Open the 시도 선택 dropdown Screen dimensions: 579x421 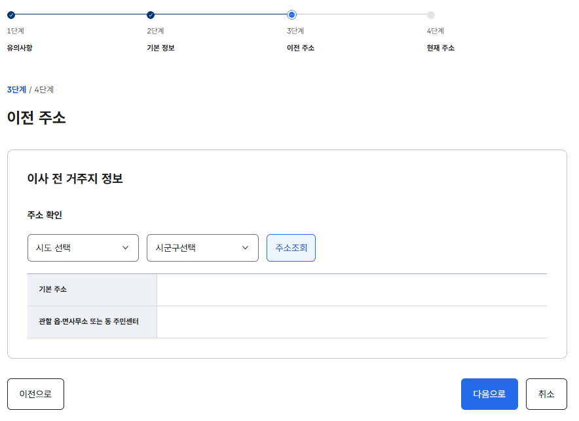(x=83, y=248)
